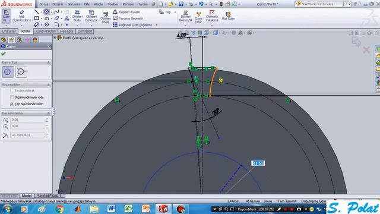380x214 pixels.
Task: Toggle Çap ölçümlendirmeleri checkbox
Action: [12, 104]
